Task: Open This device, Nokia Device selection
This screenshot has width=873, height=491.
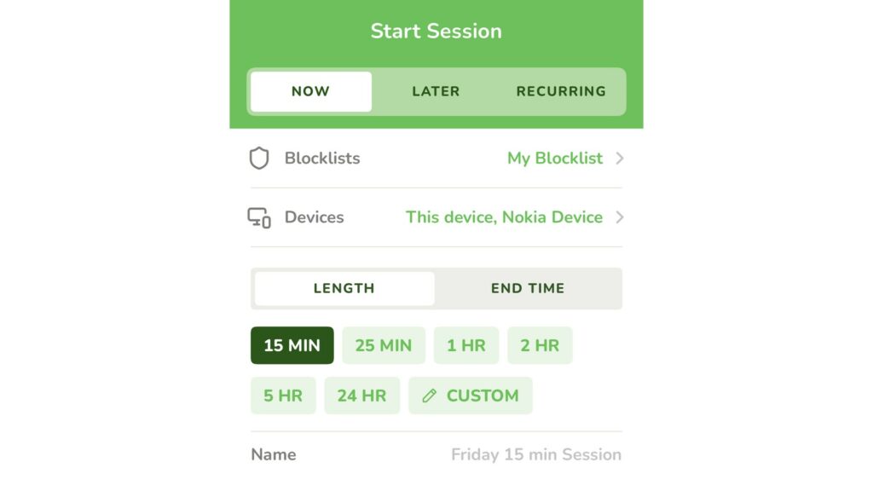Action: pos(504,217)
